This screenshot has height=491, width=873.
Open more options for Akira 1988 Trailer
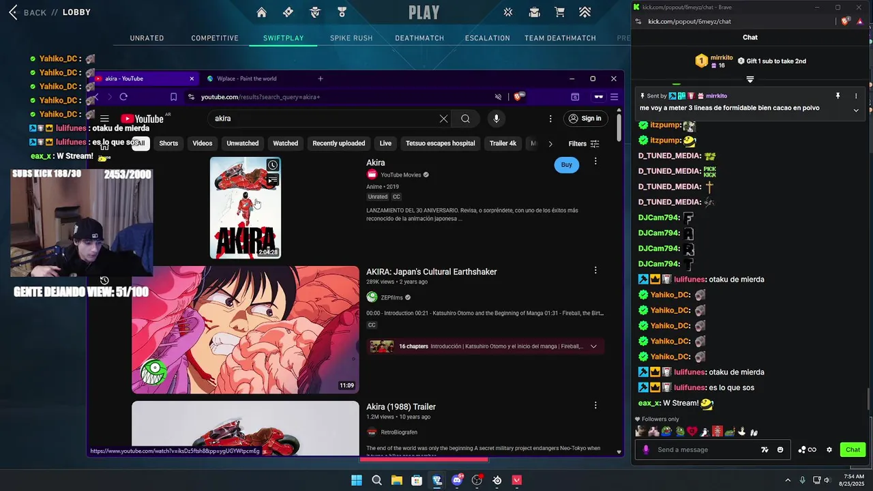click(x=595, y=405)
